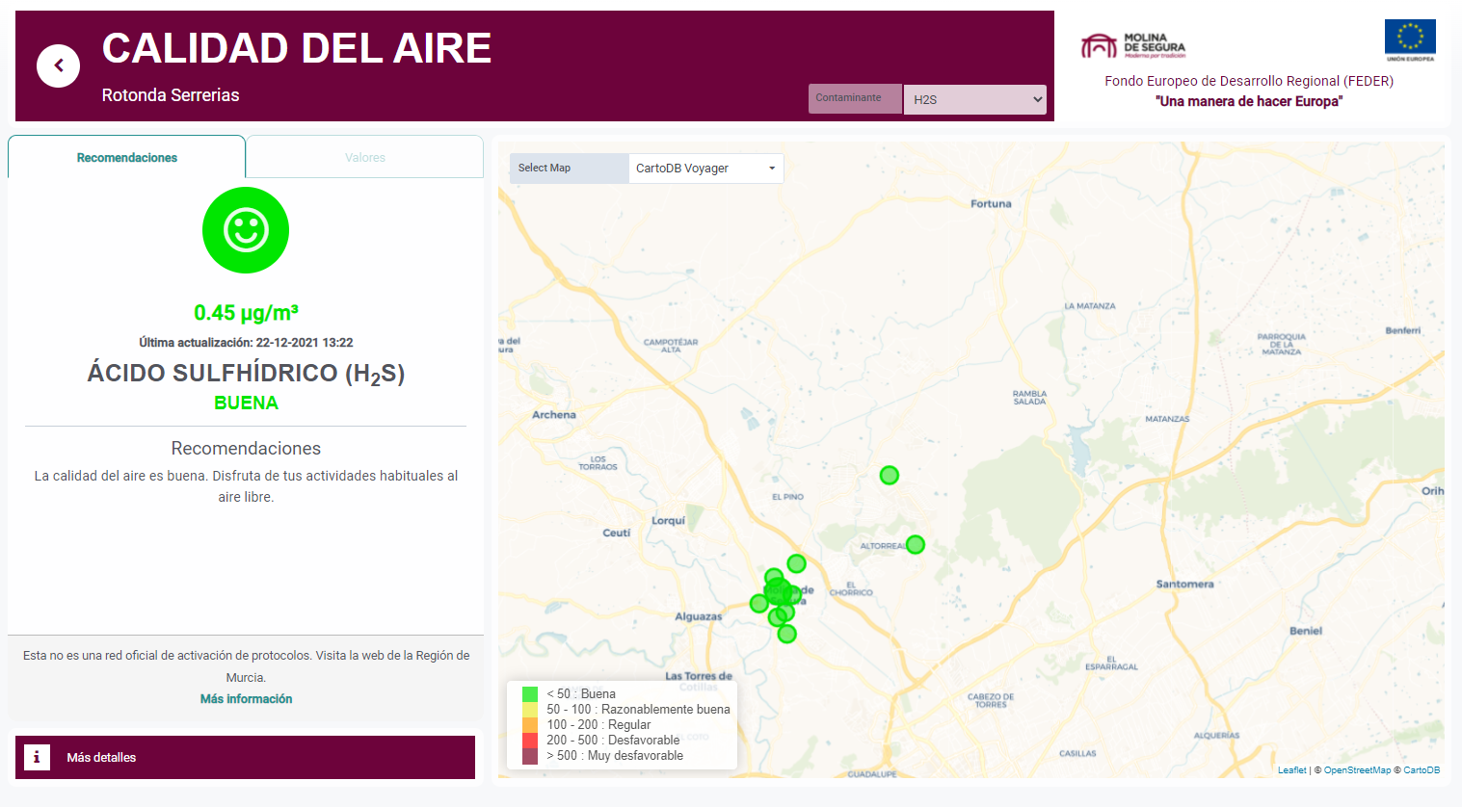Click the Select Map label box
Screen dimensions: 1462x807
(569, 168)
